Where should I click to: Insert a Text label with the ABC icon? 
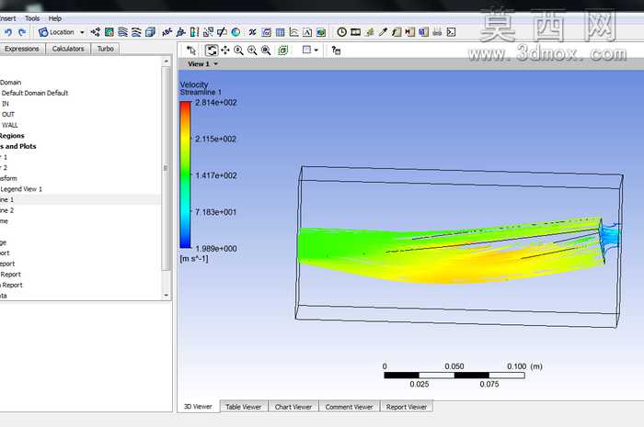167,32
